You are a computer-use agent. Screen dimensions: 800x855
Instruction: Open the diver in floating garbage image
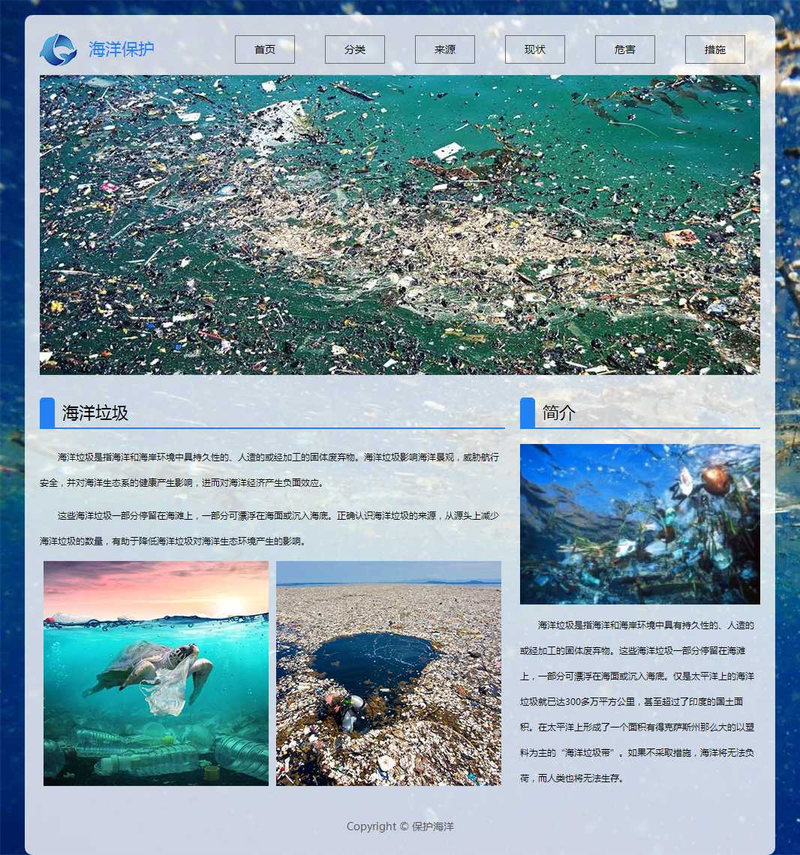[x=389, y=673]
